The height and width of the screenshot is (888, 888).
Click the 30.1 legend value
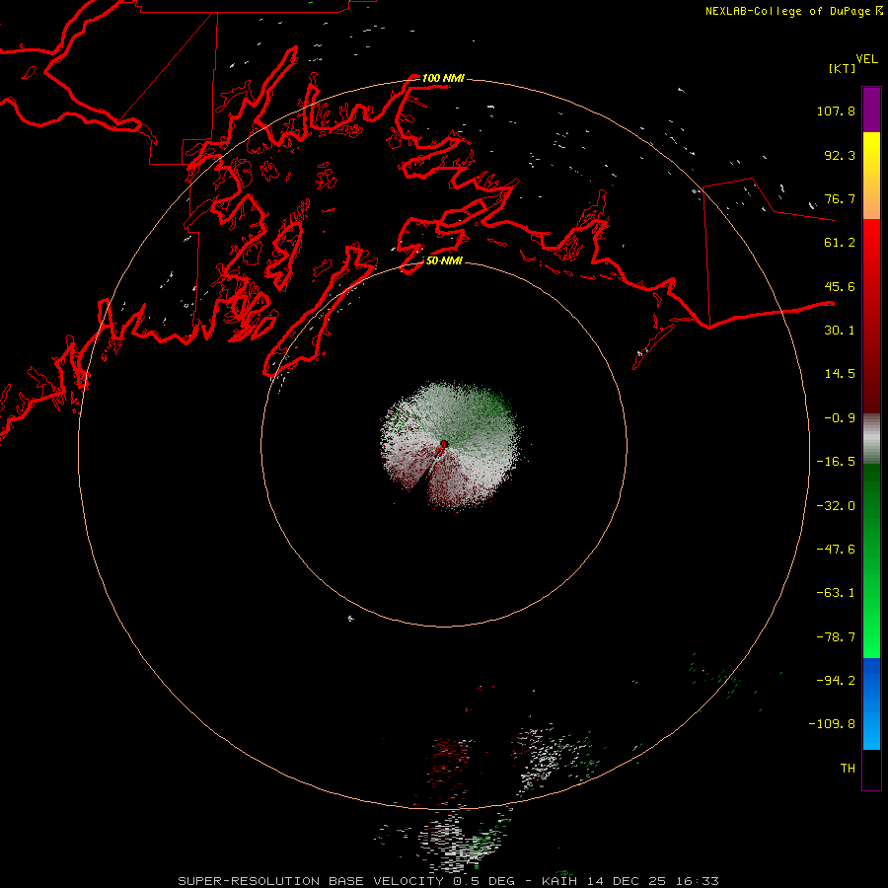point(840,331)
